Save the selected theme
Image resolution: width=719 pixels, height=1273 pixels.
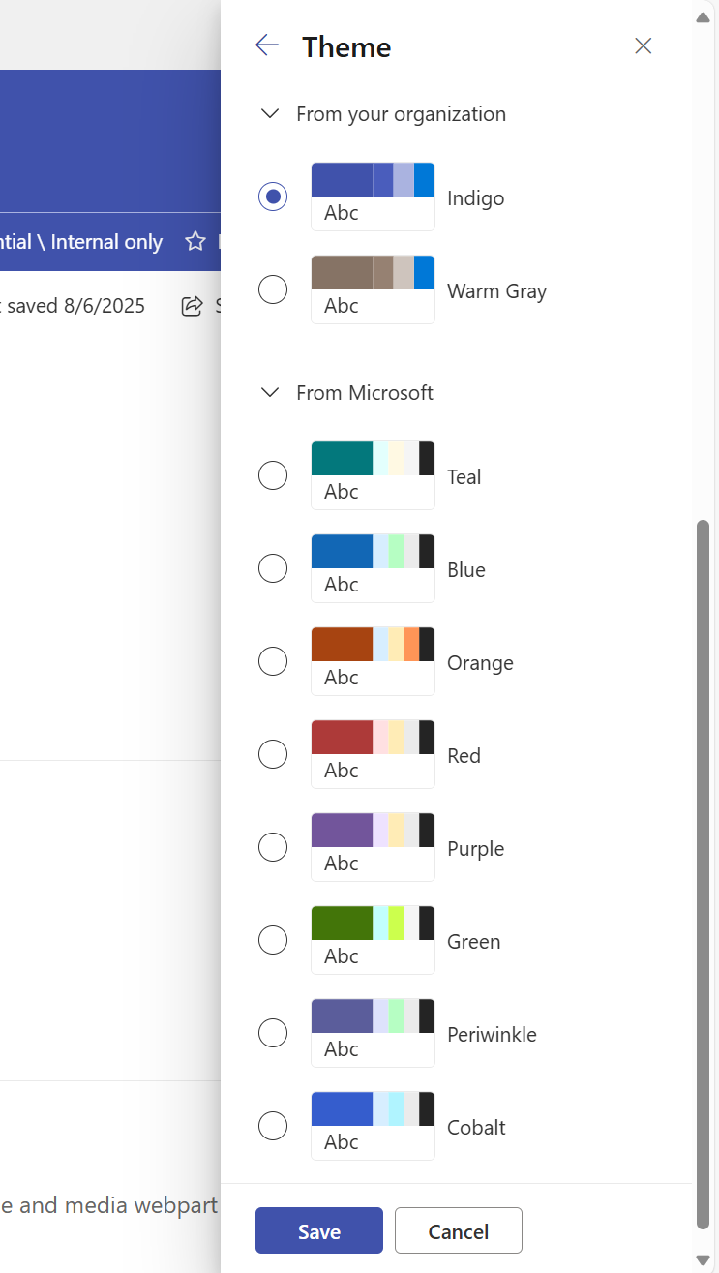point(318,1230)
